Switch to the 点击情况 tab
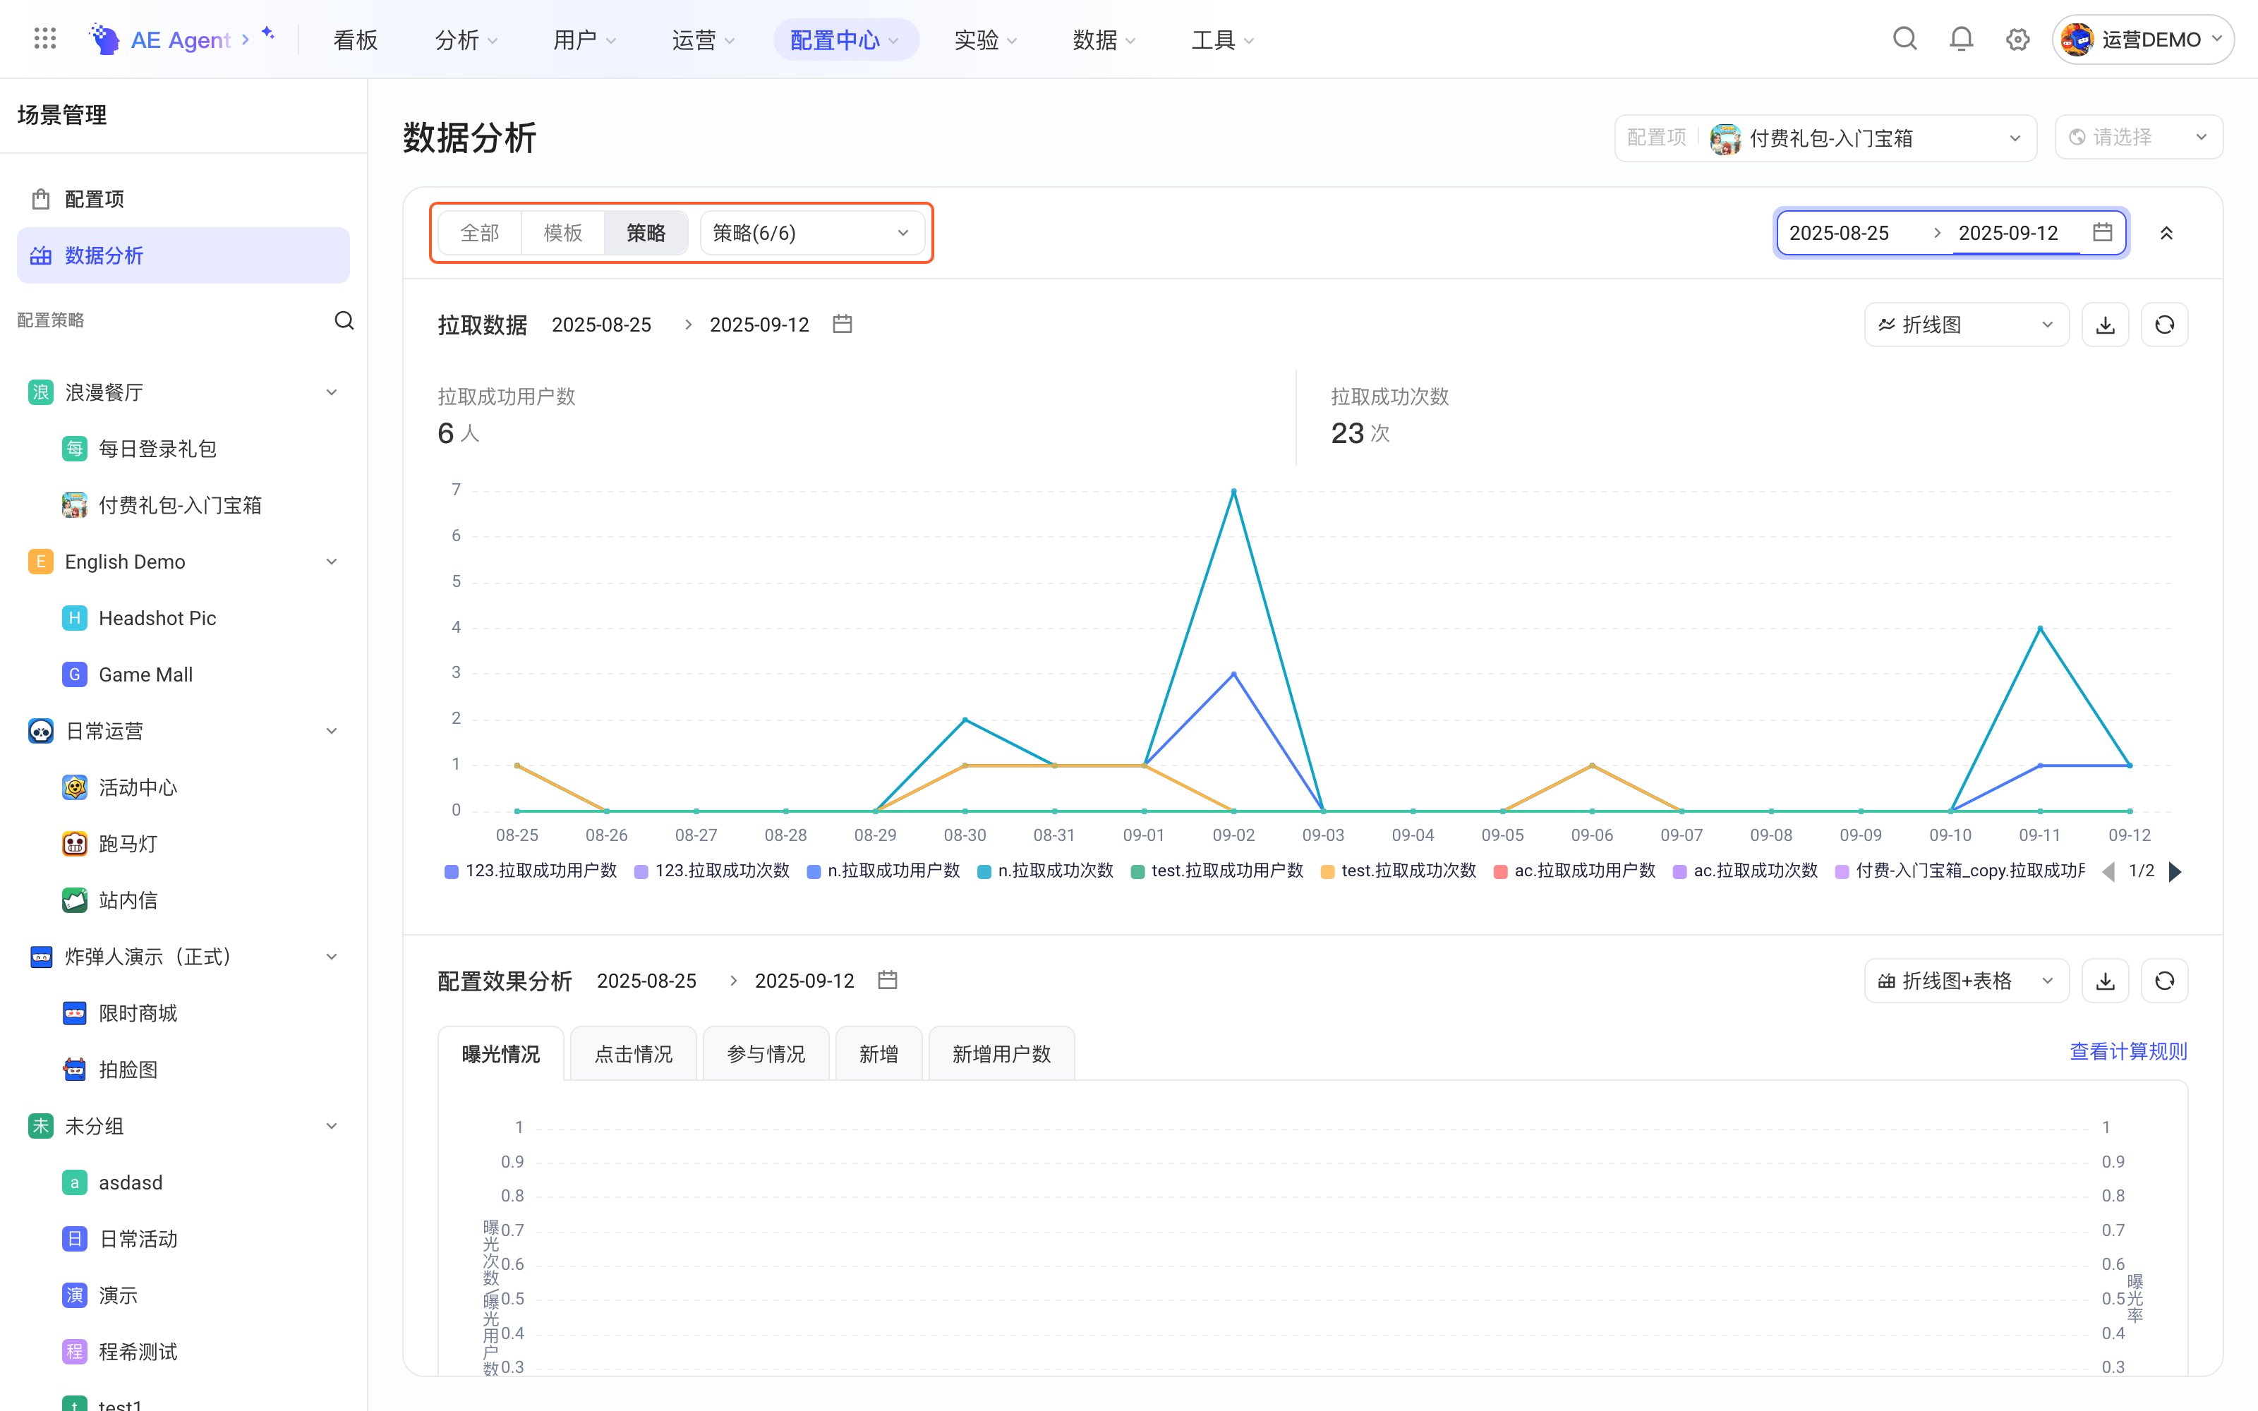 [634, 1055]
